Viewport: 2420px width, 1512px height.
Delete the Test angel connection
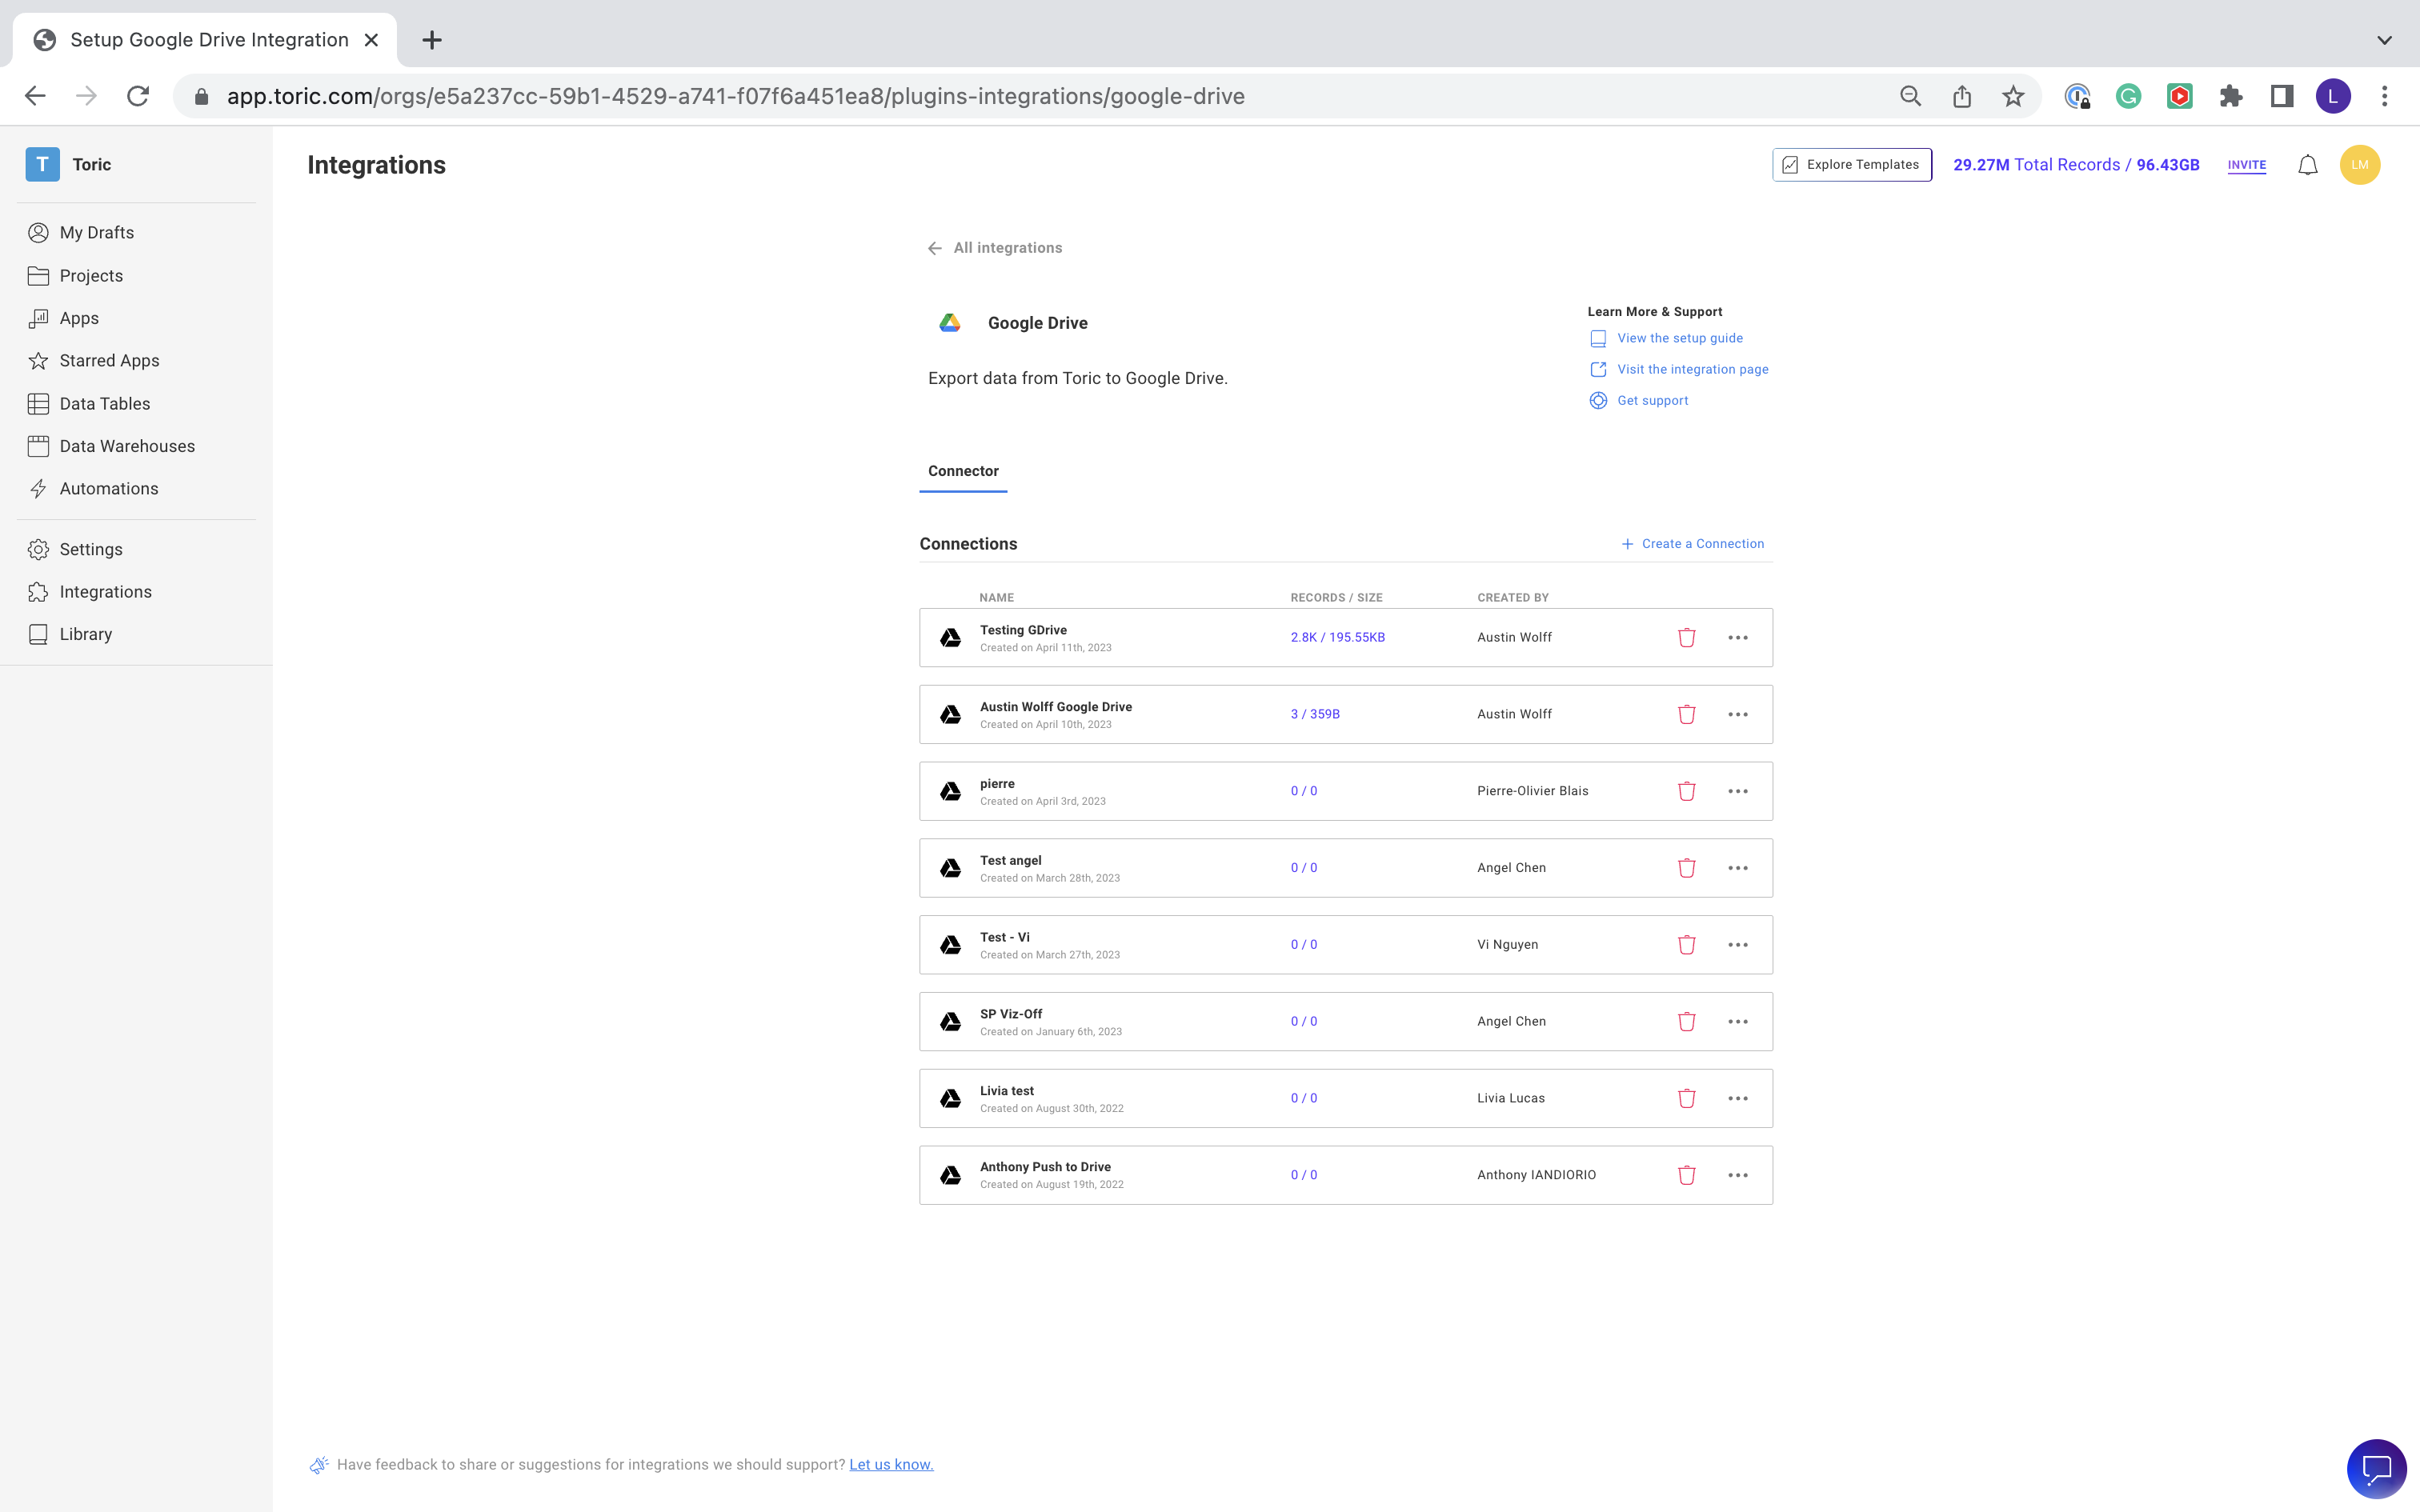click(x=1686, y=868)
